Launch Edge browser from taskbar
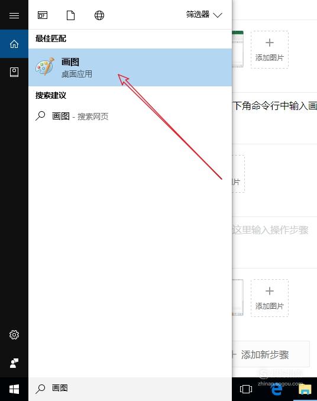 276,390
